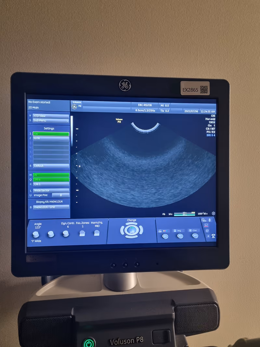Click the QR code on the EX2865 sticker
The width and height of the screenshot is (260, 347).
click(204, 89)
